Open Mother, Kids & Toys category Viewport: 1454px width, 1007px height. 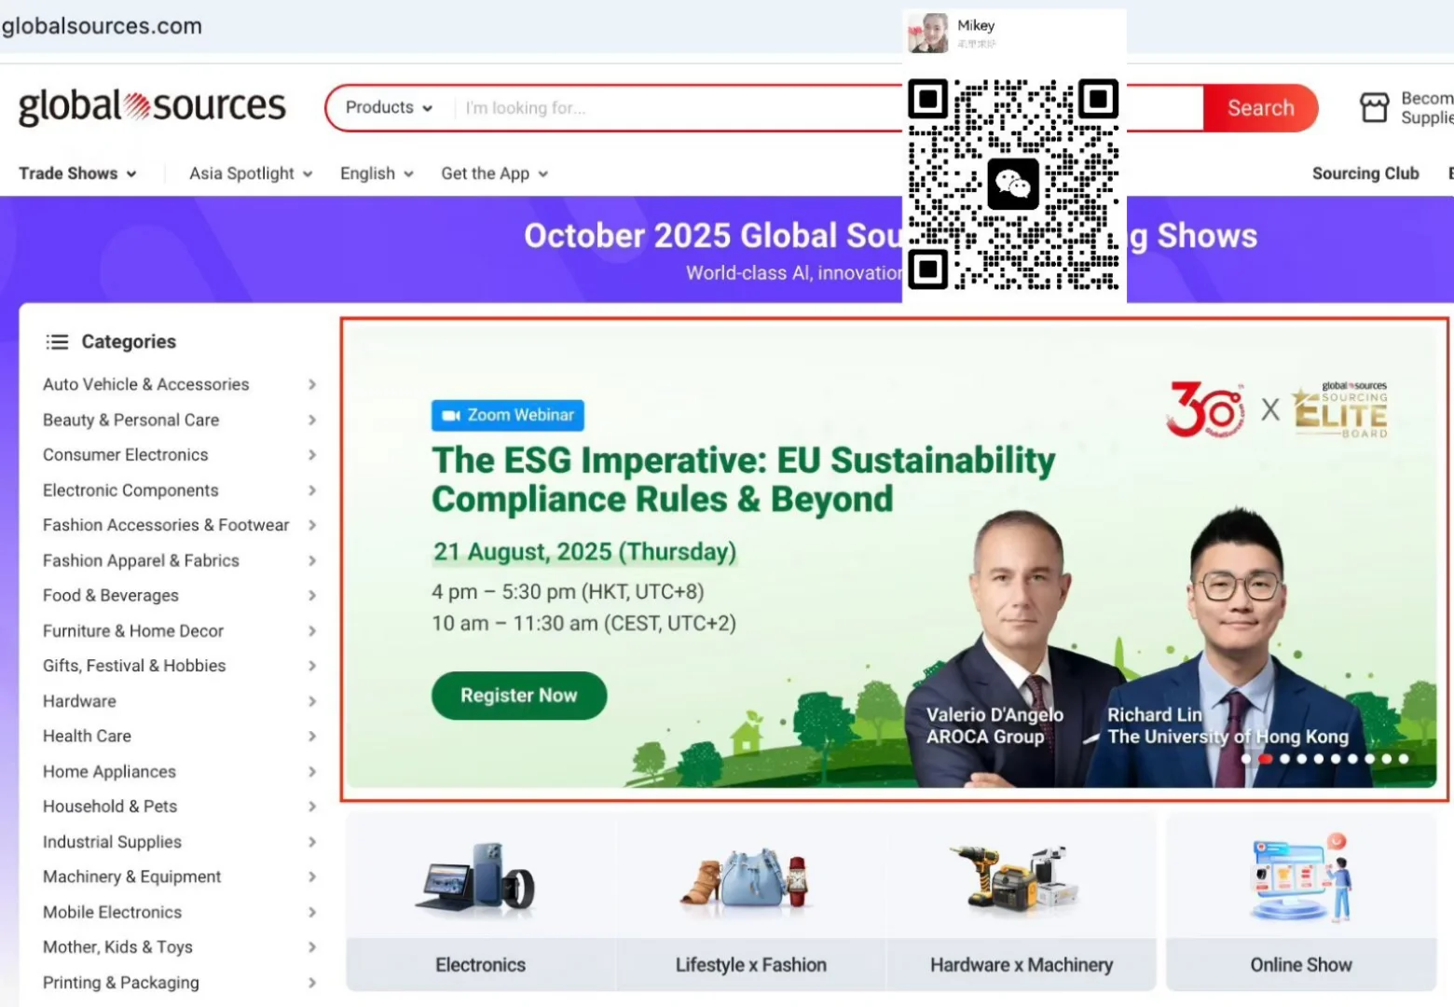coord(117,947)
